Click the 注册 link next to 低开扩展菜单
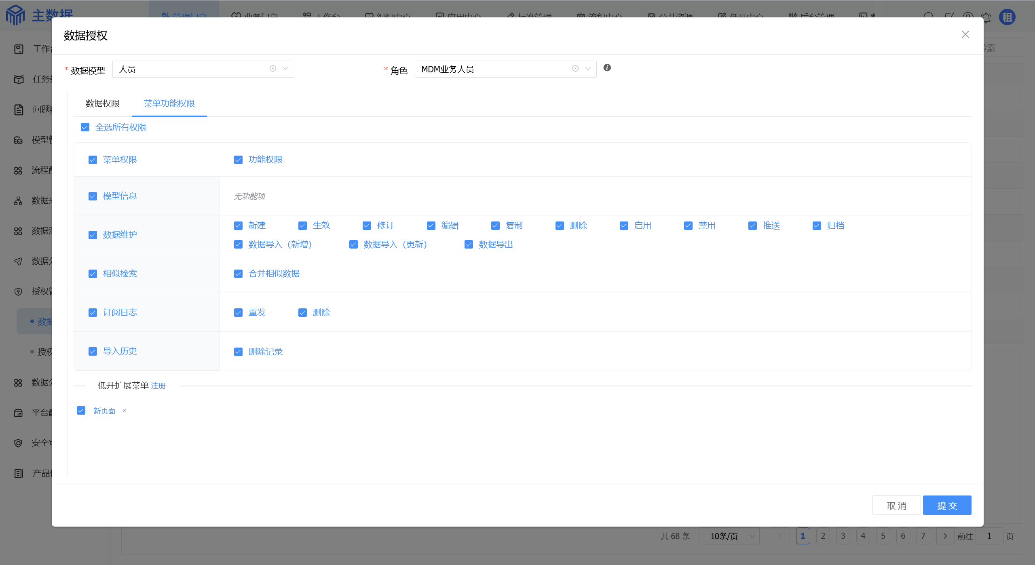Viewport: 1035px width, 565px height. tap(158, 386)
